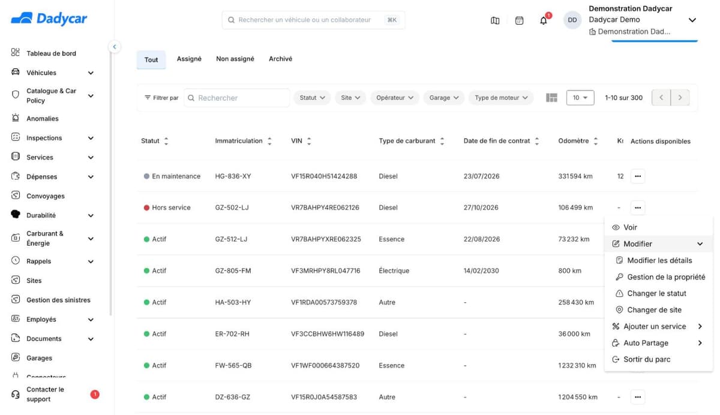Sort by Odomètre column arrows
Screen dimensions: 720x415
tap(596, 141)
